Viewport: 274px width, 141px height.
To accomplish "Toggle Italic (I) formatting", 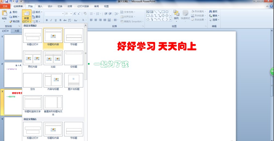I will [51, 20].
